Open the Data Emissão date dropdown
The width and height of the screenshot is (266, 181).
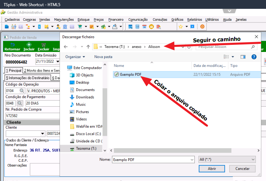58,61
